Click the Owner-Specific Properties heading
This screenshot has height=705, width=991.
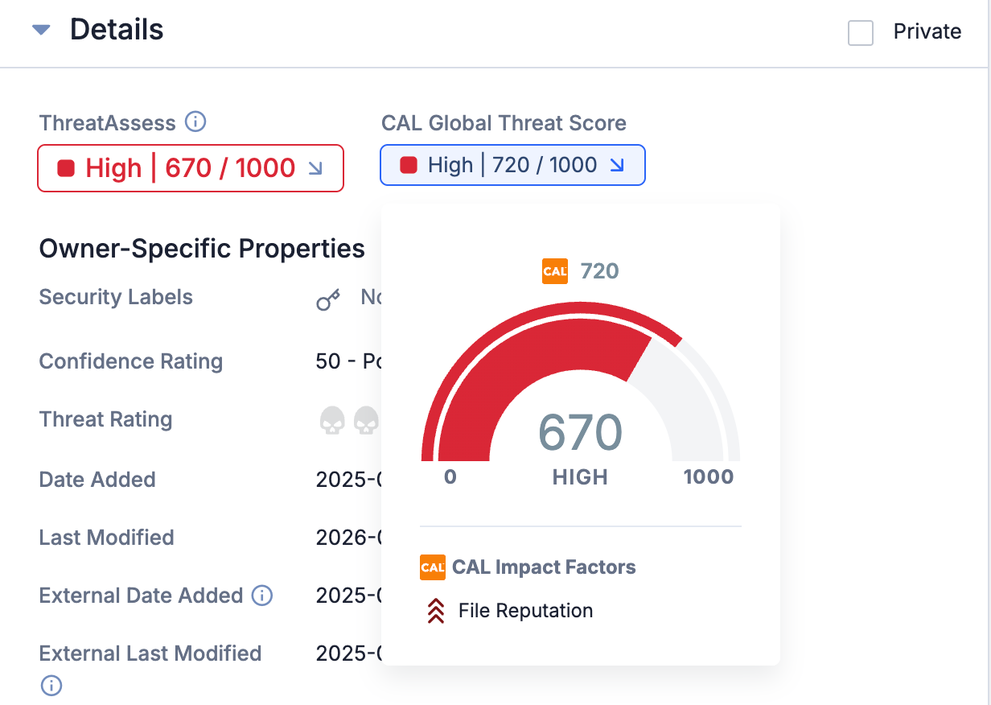pyautogui.click(x=202, y=249)
